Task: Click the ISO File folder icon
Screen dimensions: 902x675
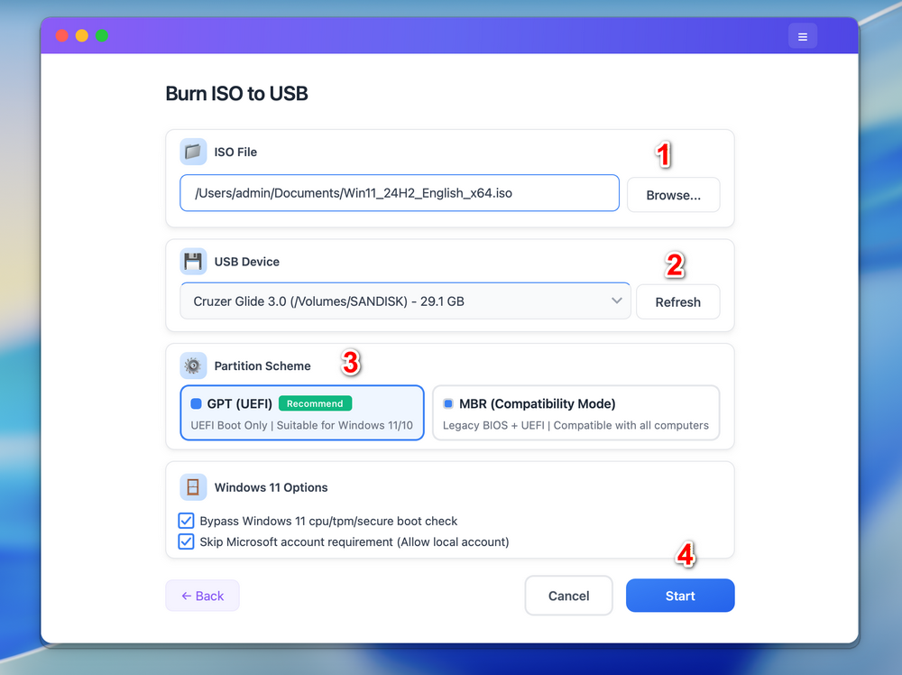Action: click(193, 151)
